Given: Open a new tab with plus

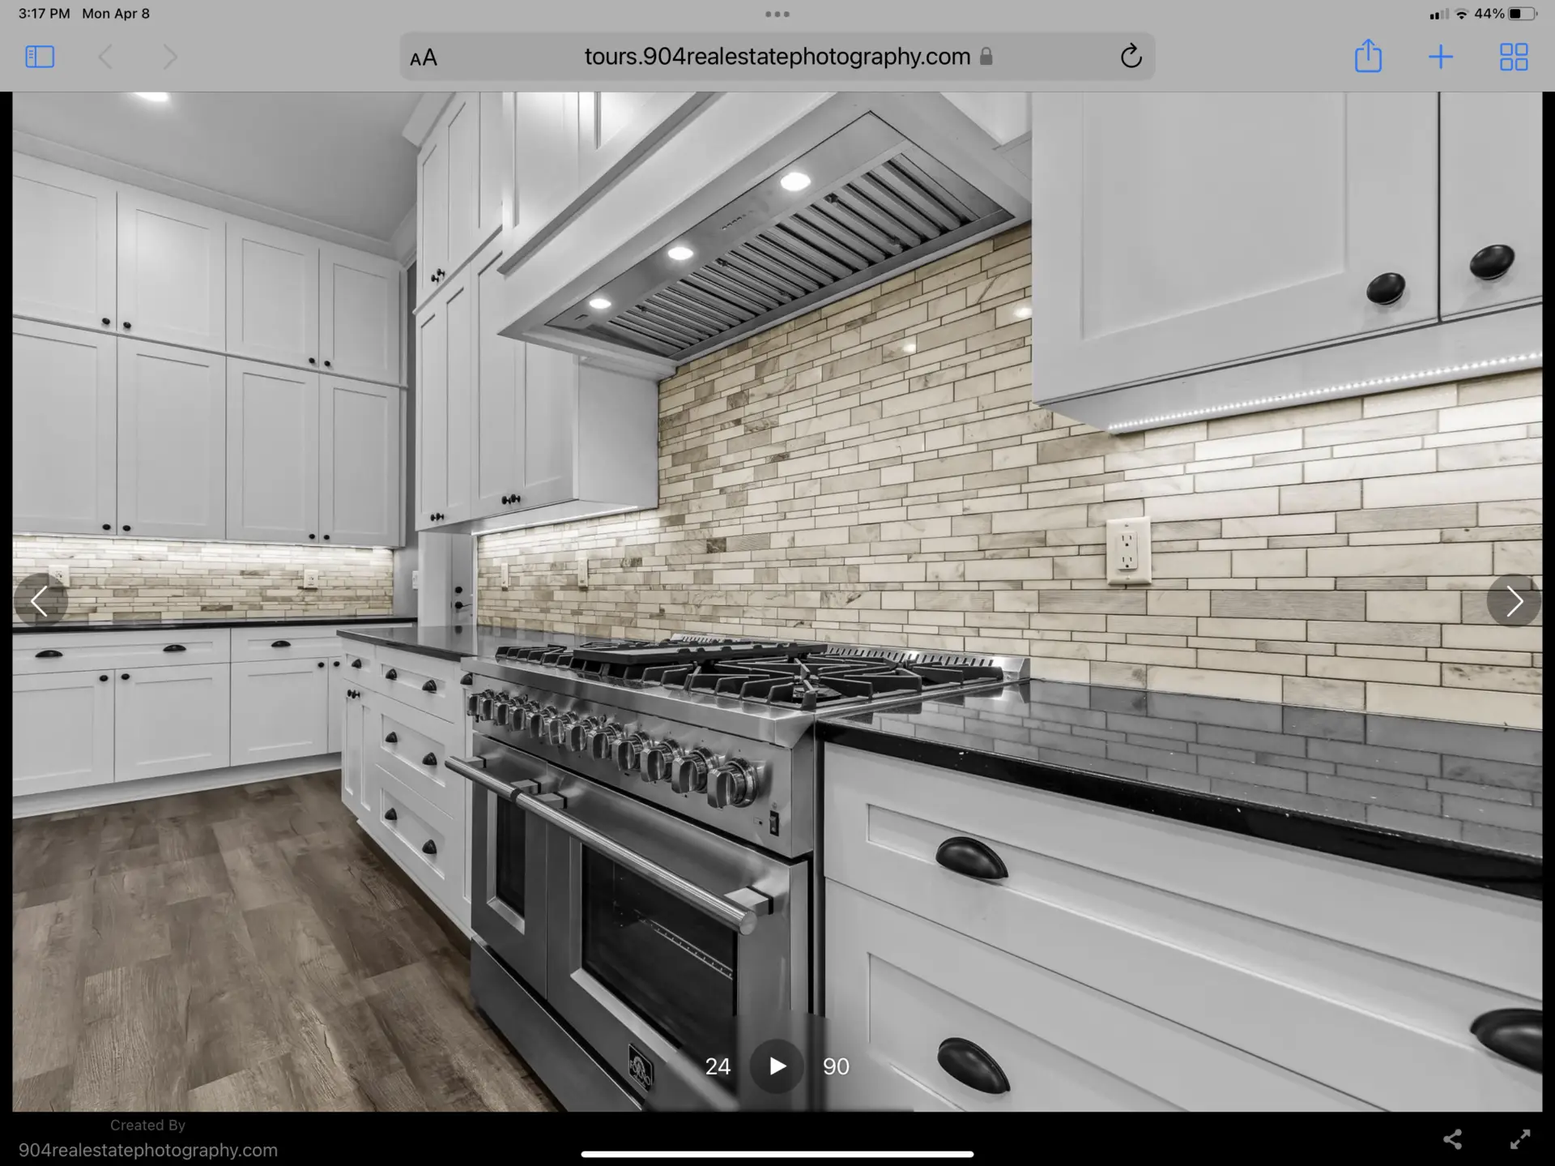Looking at the screenshot, I should coord(1440,57).
